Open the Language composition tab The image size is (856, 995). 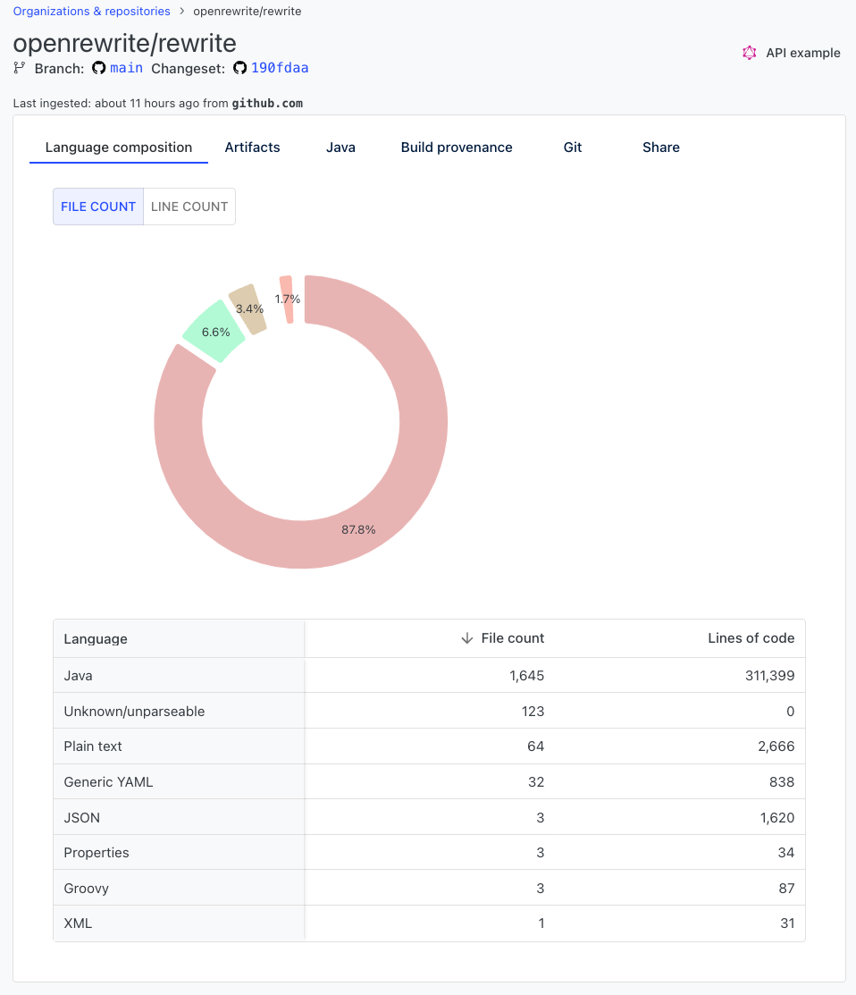point(119,148)
